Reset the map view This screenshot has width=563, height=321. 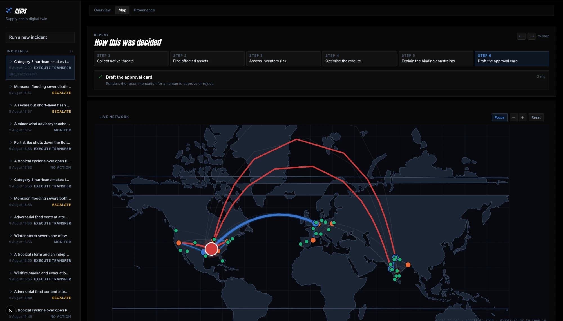pos(536,117)
